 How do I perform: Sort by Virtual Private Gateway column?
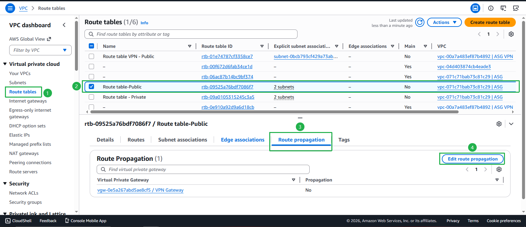click(x=294, y=180)
